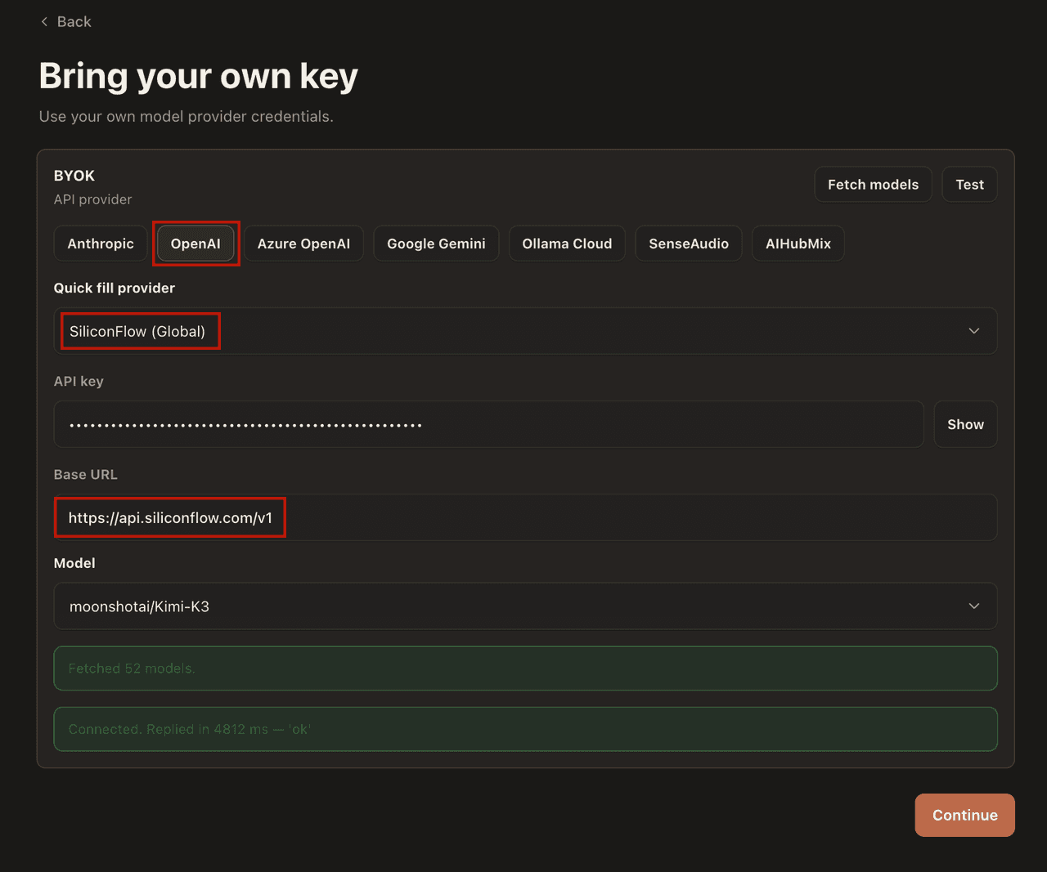The image size is (1047, 872).
Task: Continue to the next step
Action: click(x=964, y=815)
